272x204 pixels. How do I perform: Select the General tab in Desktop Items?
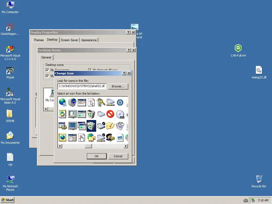pos(46,57)
